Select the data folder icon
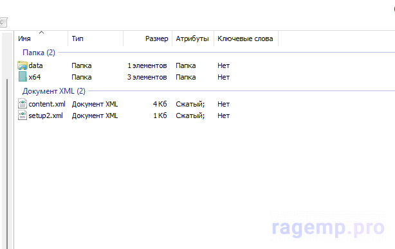The height and width of the screenshot is (249, 395). coord(23,65)
